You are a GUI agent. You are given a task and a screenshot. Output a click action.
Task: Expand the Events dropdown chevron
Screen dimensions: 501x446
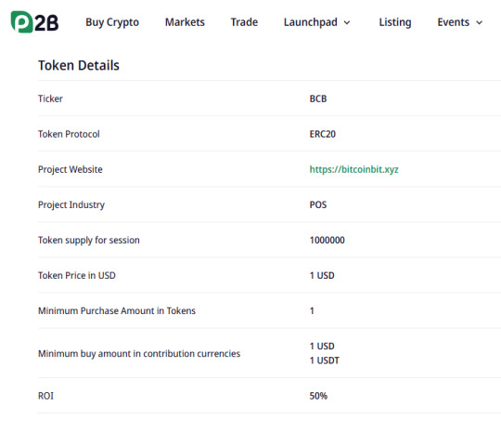tap(480, 22)
